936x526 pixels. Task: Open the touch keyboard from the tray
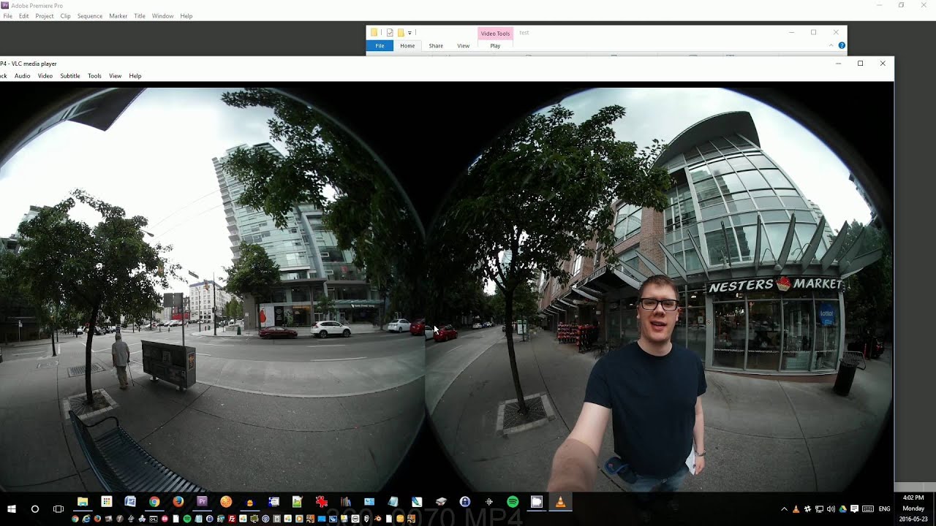pos(868,508)
